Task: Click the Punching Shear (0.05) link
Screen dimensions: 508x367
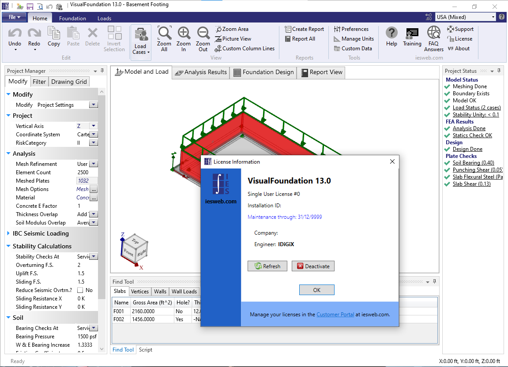Action: 478,170
